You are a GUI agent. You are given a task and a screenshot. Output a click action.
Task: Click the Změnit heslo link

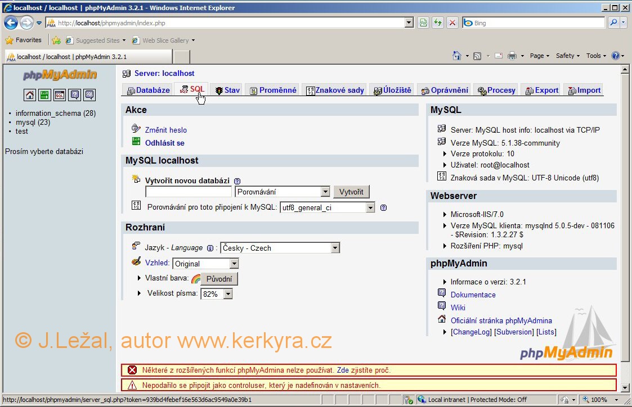pyautogui.click(x=165, y=130)
